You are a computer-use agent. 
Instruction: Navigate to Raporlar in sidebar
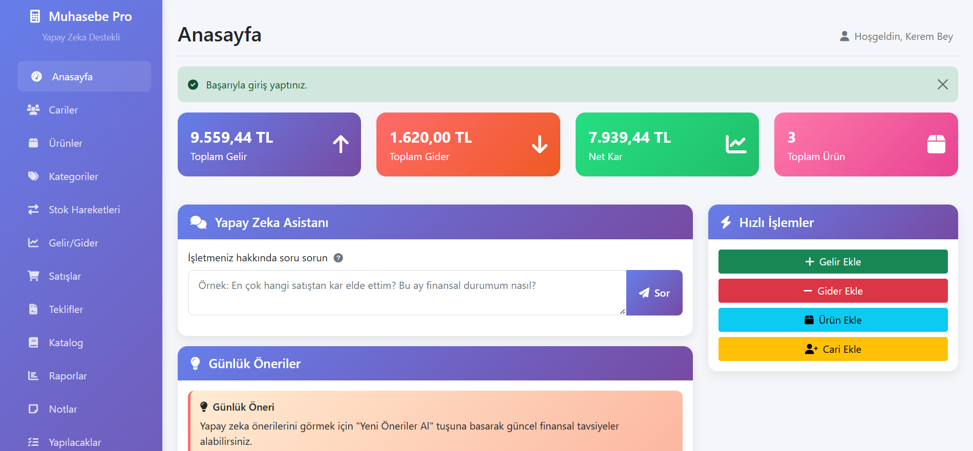68,376
